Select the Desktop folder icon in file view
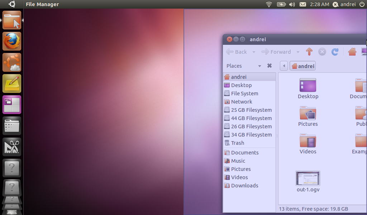The width and height of the screenshot is (367, 215). (308, 85)
